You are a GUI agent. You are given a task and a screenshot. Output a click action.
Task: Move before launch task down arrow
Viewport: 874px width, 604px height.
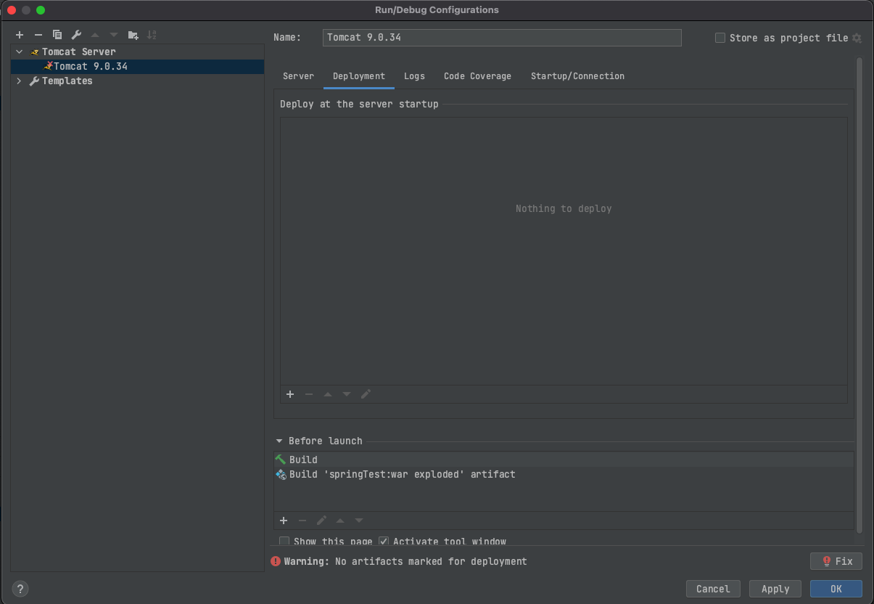(359, 521)
